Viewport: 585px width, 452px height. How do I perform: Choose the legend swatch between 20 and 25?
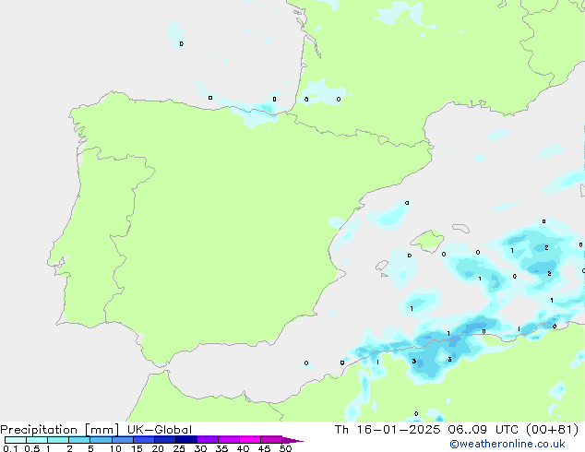164,440
